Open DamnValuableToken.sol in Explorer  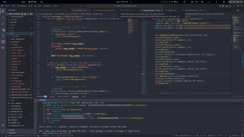click(20, 95)
